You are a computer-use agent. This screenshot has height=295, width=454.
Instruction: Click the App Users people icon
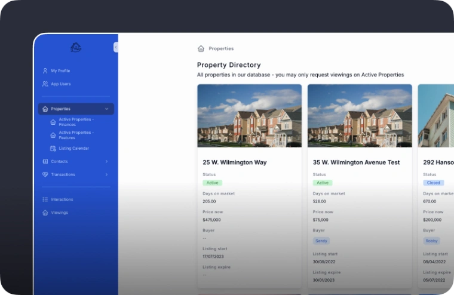click(x=45, y=84)
